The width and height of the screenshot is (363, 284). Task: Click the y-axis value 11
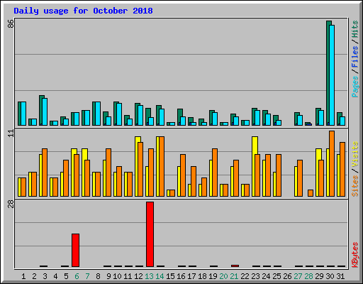click(11, 133)
